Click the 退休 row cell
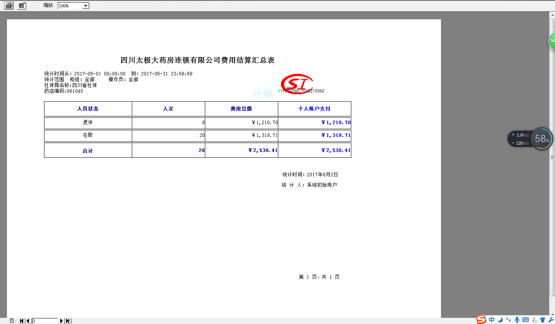The image size is (555, 324). coord(88,123)
